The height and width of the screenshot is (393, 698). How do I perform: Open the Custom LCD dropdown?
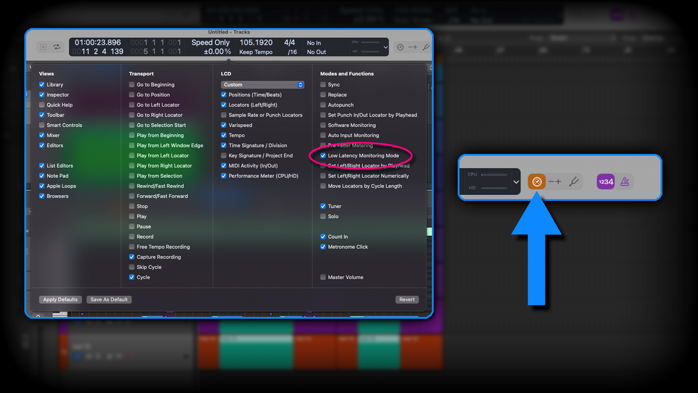[262, 84]
